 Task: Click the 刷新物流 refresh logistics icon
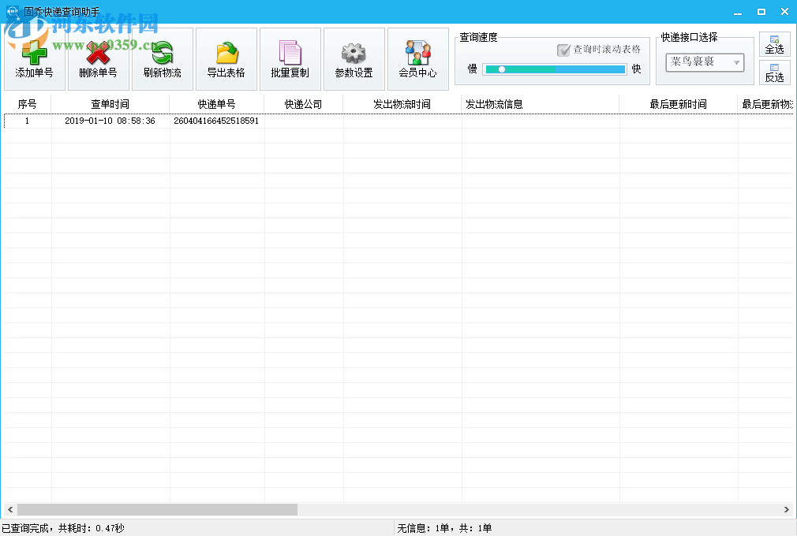pyautogui.click(x=162, y=58)
